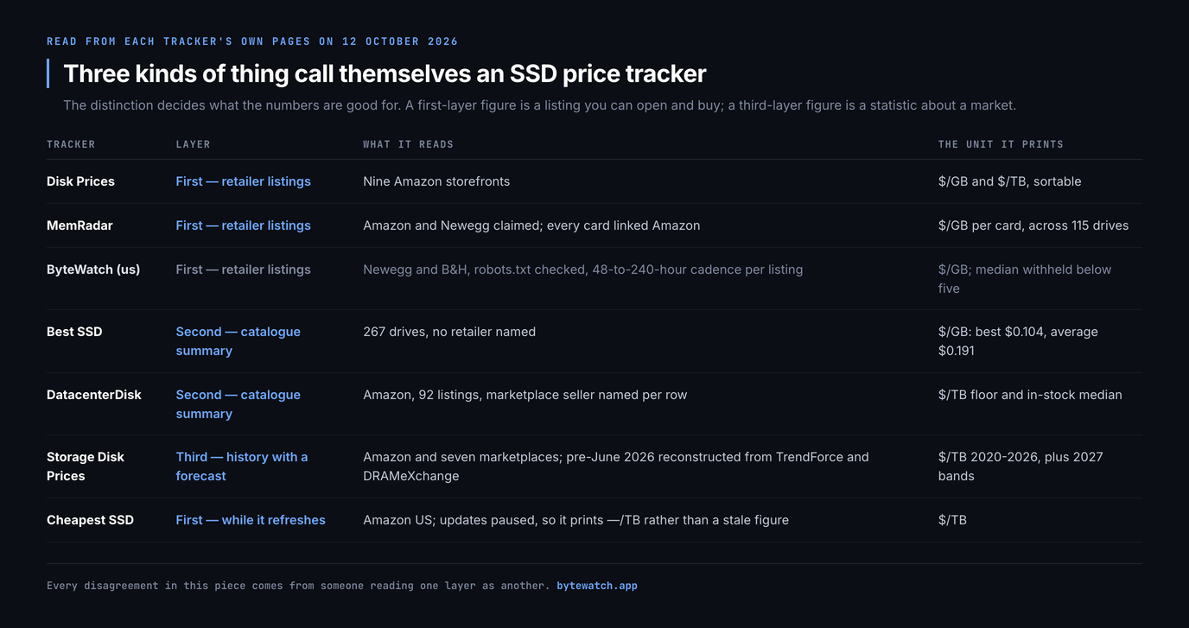1189x628 pixels.
Task: Click the '$/GB and $/TB, sortable' cell
Action: coord(1010,181)
